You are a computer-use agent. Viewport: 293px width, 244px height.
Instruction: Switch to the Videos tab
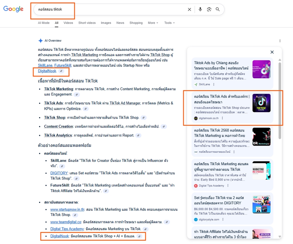(x=68, y=23)
